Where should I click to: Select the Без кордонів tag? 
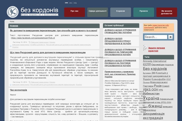(x=155, y=69)
